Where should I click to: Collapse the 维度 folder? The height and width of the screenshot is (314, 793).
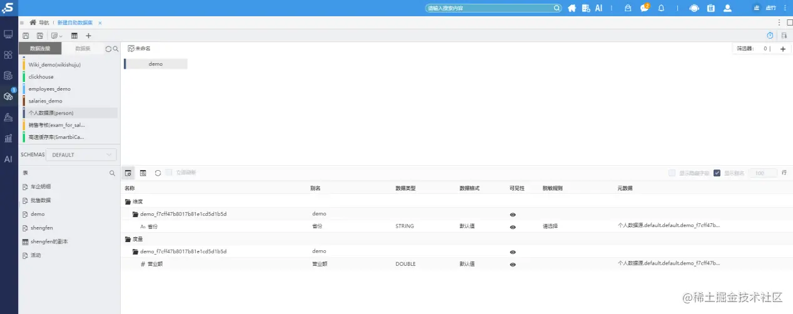coord(128,201)
